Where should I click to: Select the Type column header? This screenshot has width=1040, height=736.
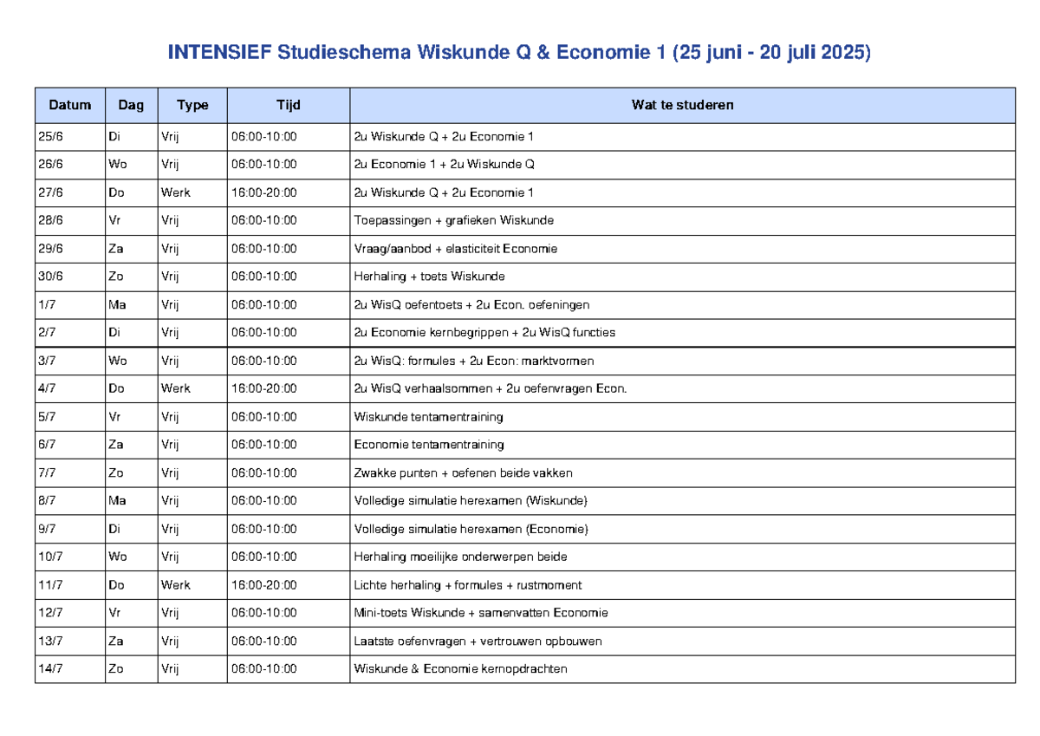click(192, 105)
